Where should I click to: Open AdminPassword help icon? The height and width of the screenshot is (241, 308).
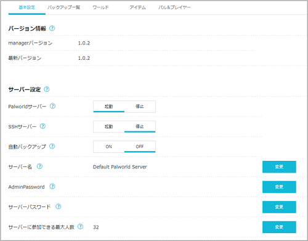coord(52,186)
